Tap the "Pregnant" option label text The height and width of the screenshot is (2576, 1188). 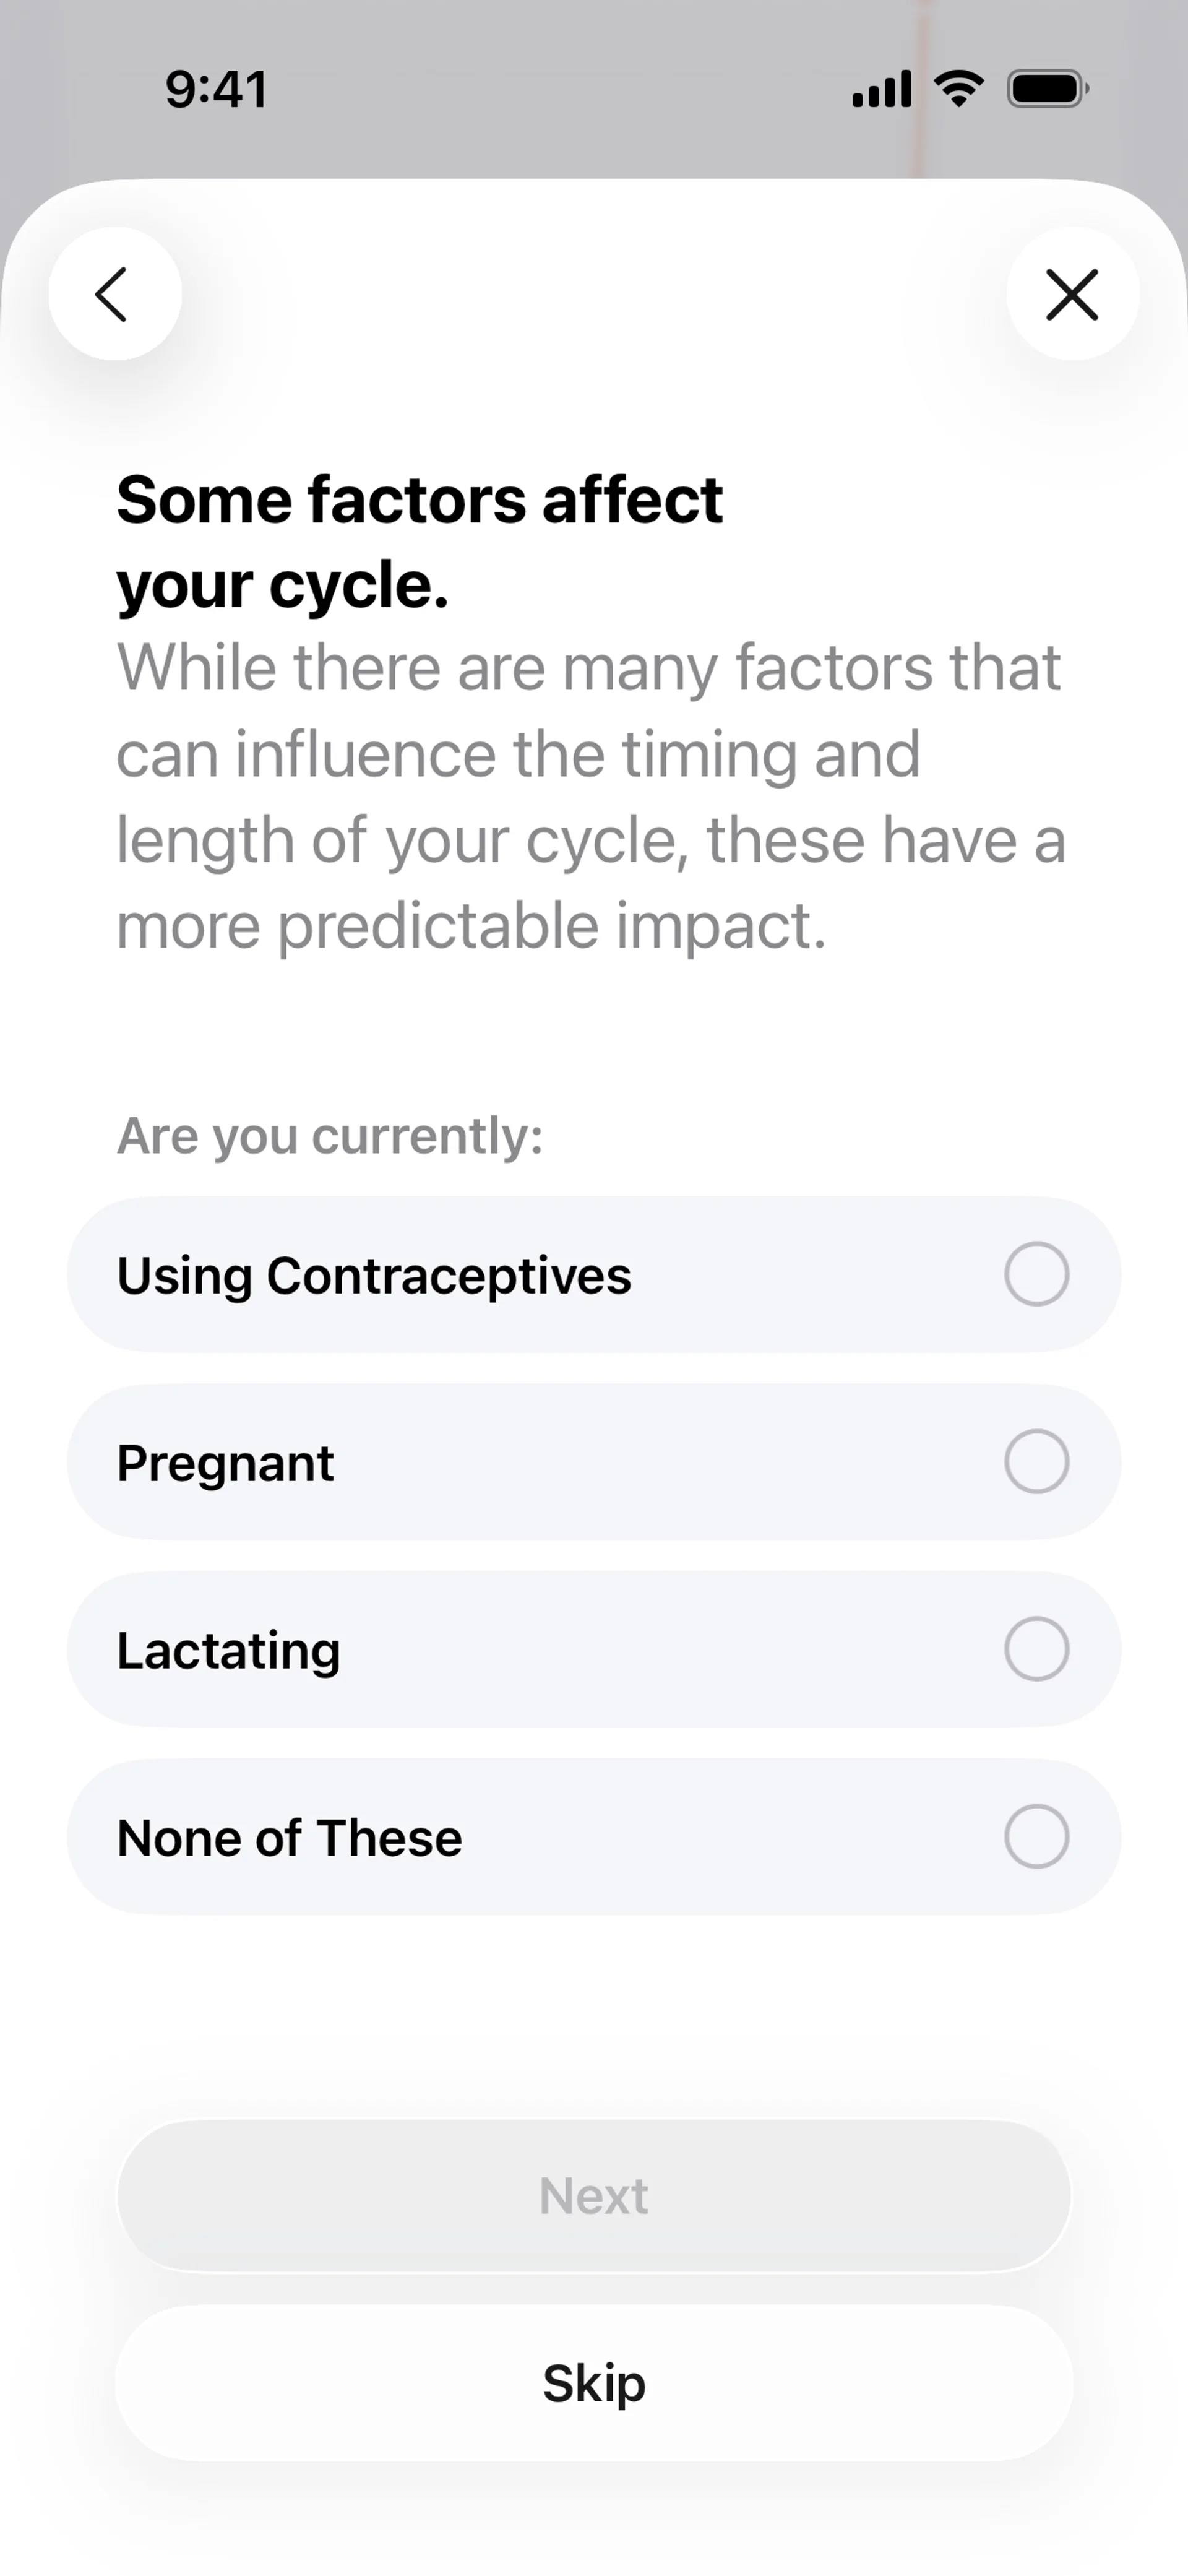225,1463
